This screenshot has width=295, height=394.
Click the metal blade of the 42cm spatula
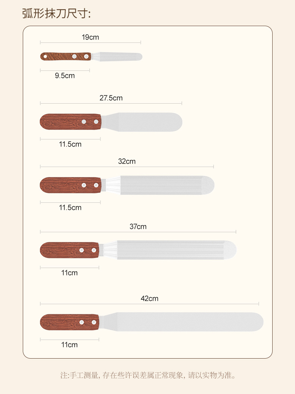pos(187,322)
